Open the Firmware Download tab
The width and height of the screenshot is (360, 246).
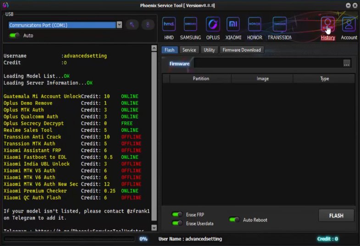pyautogui.click(x=242, y=50)
